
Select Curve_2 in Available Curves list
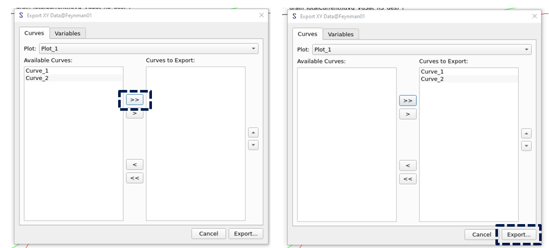pyautogui.click(x=37, y=78)
